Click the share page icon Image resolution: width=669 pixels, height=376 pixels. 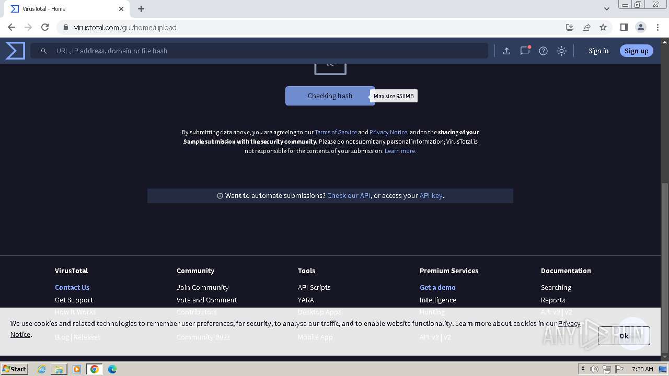pos(586,27)
